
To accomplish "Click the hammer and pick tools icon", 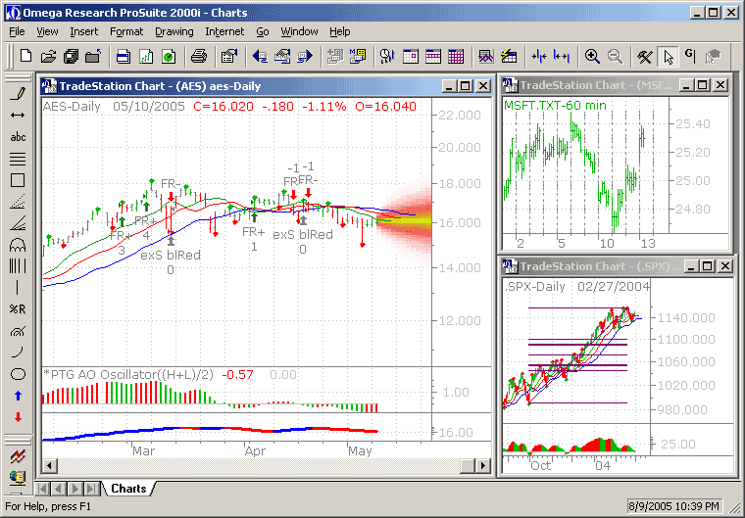I will (645, 57).
